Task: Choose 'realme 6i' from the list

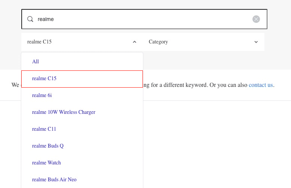Action: point(82,95)
